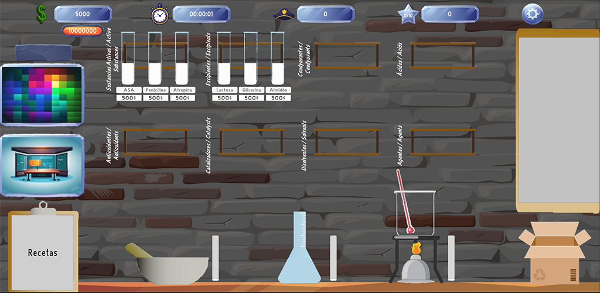600x293 pixels.
Task: Click the green dollar sign icon
Action: (x=42, y=14)
